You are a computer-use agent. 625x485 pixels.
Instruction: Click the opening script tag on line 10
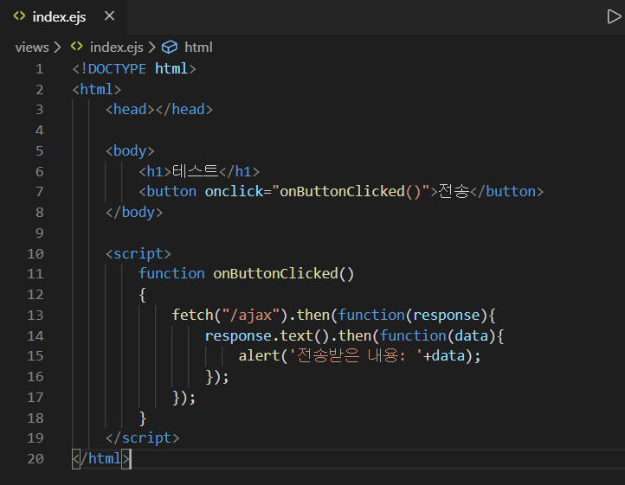(x=139, y=253)
